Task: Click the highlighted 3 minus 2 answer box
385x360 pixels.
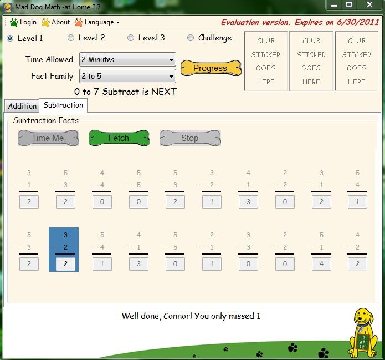Action: (65, 264)
